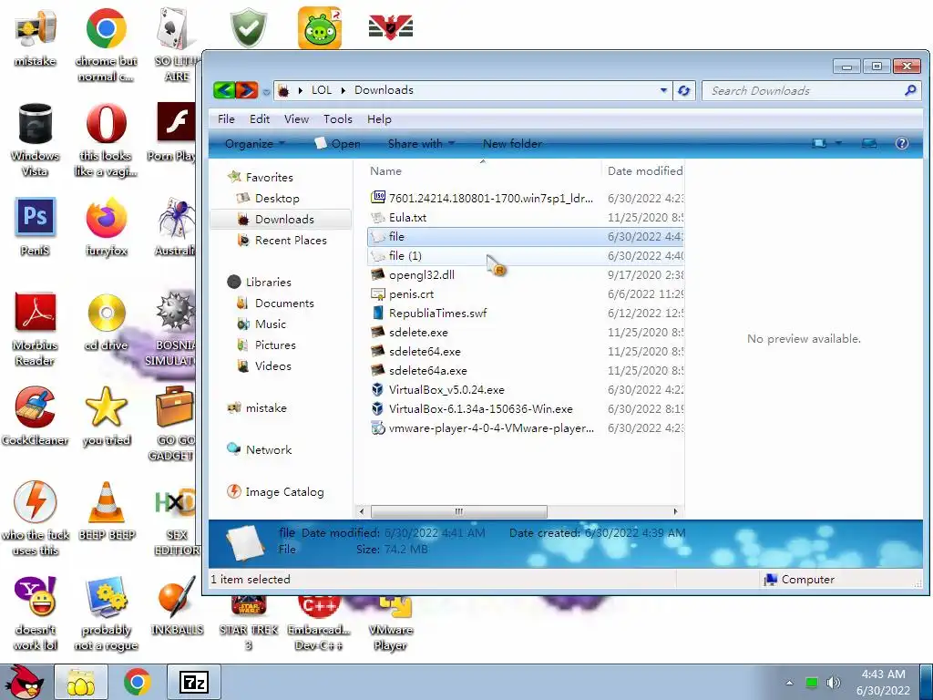Open view options dropdown arrow
This screenshot has height=700, width=933.
point(838,143)
